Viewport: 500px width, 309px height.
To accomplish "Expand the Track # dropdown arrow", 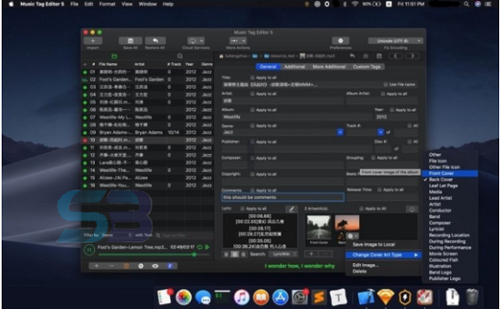I will pyautogui.click(x=381, y=132).
